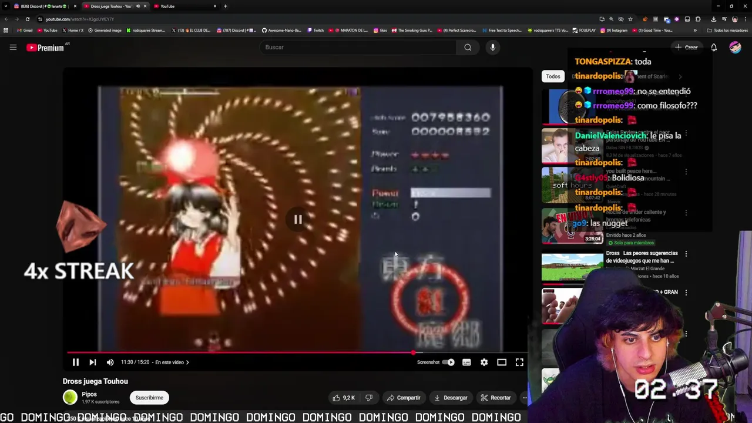Expand hidden bookmarks overflow chevron
This screenshot has width=752, height=423.
(x=695, y=31)
